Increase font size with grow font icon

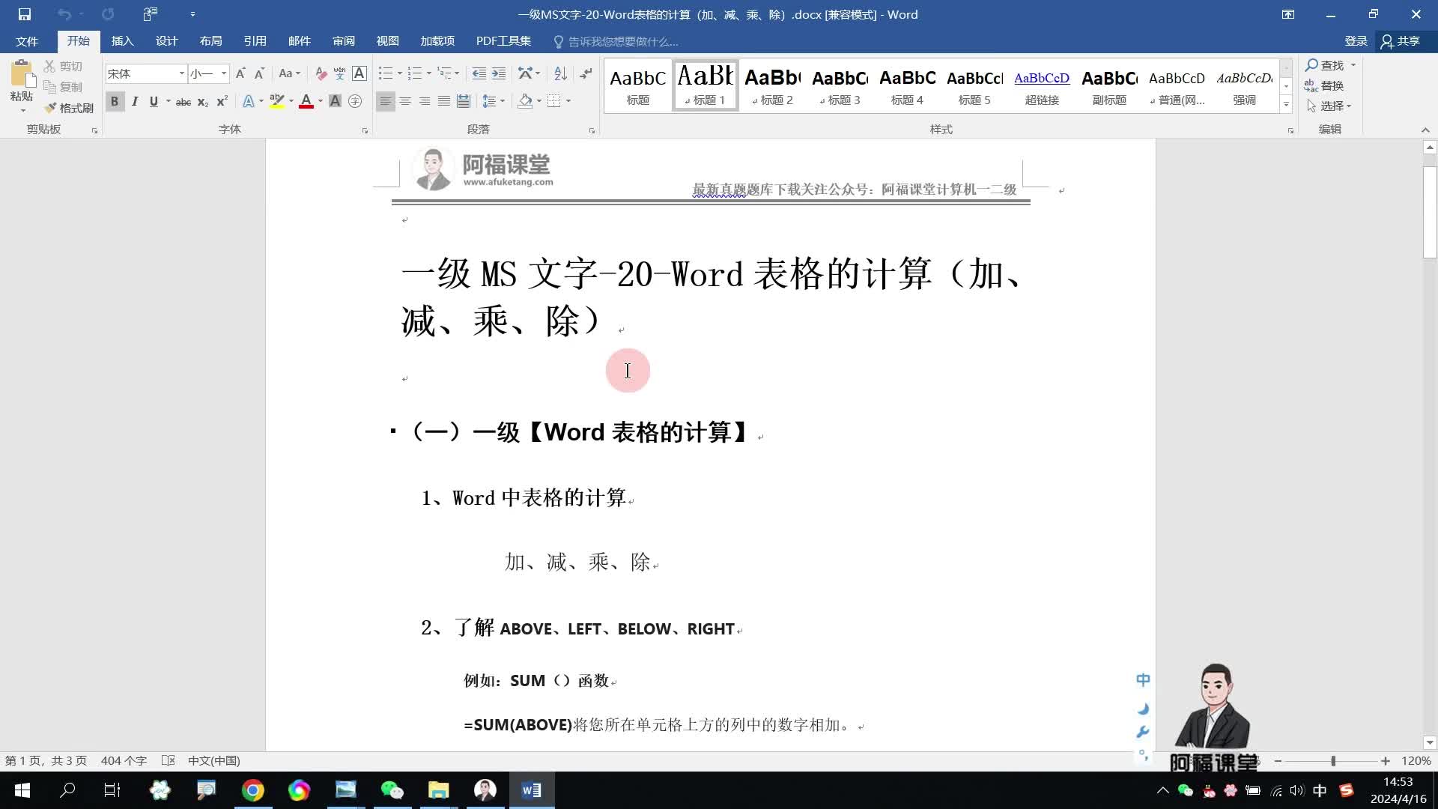(x=240, y=73)
